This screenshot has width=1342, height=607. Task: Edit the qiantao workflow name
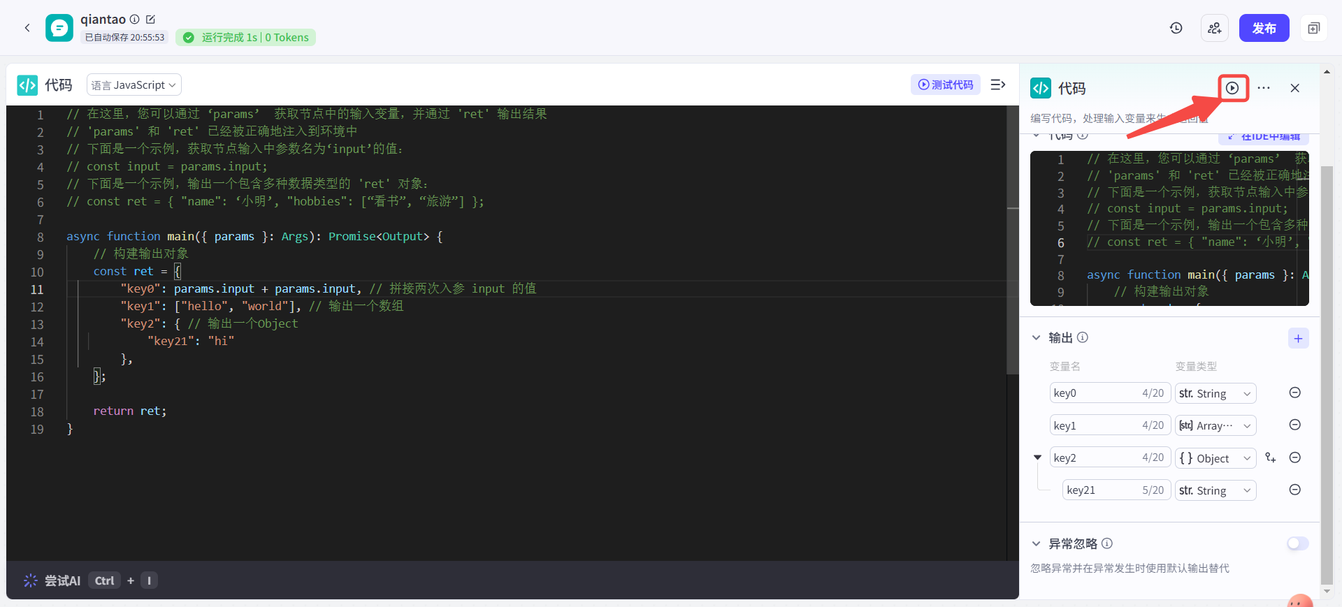(150, 20)
